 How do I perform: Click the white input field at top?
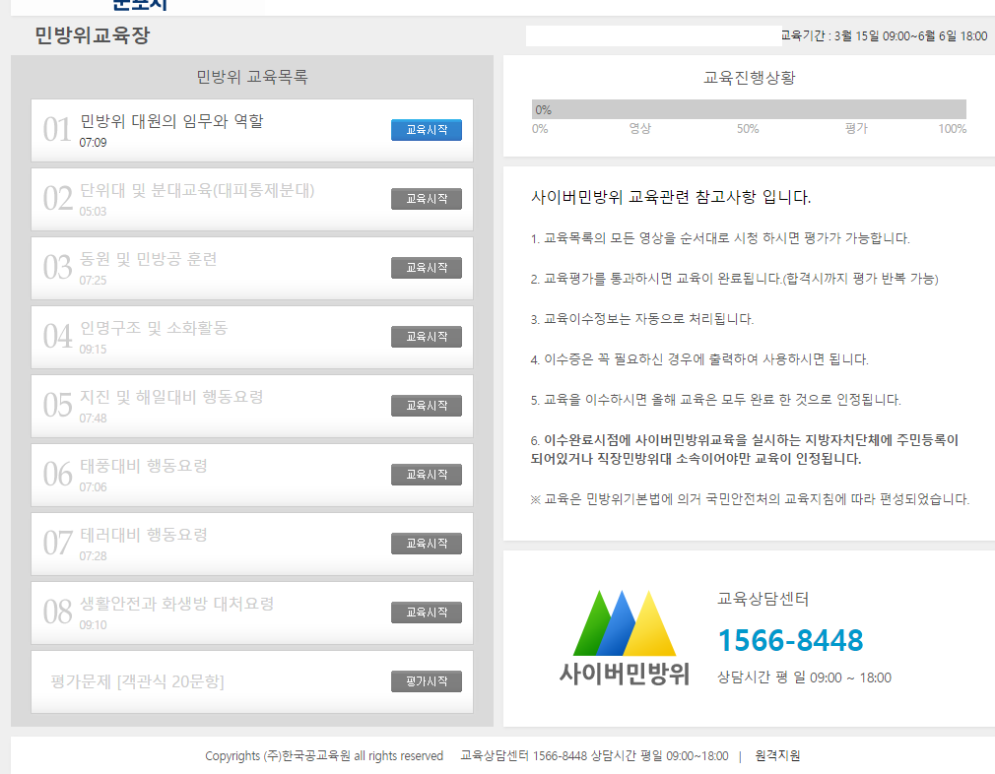click(652, 36)
